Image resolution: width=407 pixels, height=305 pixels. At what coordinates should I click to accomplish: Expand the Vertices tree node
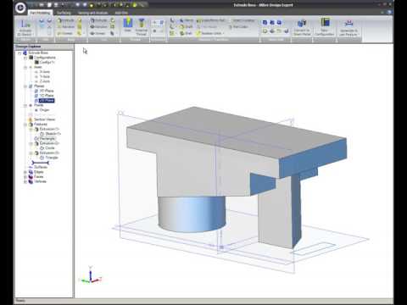25,181
